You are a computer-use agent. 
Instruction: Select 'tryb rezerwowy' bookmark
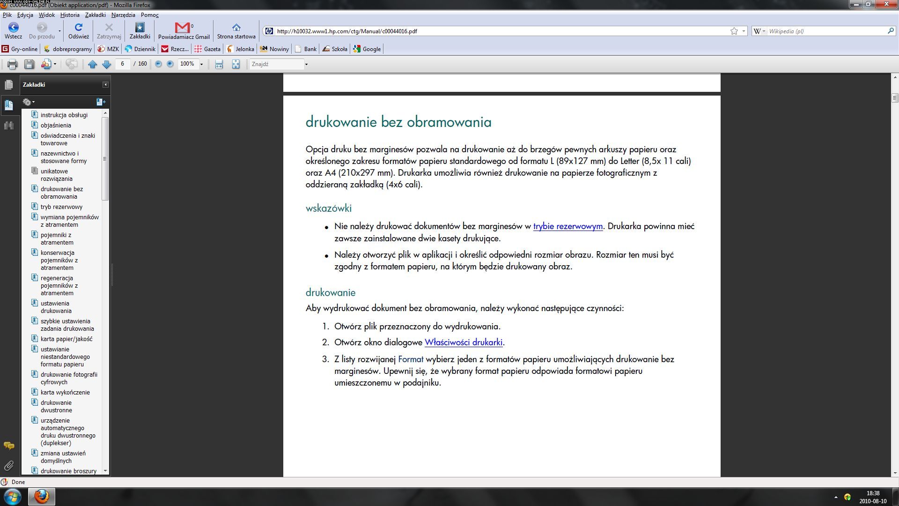coord(61,207)
